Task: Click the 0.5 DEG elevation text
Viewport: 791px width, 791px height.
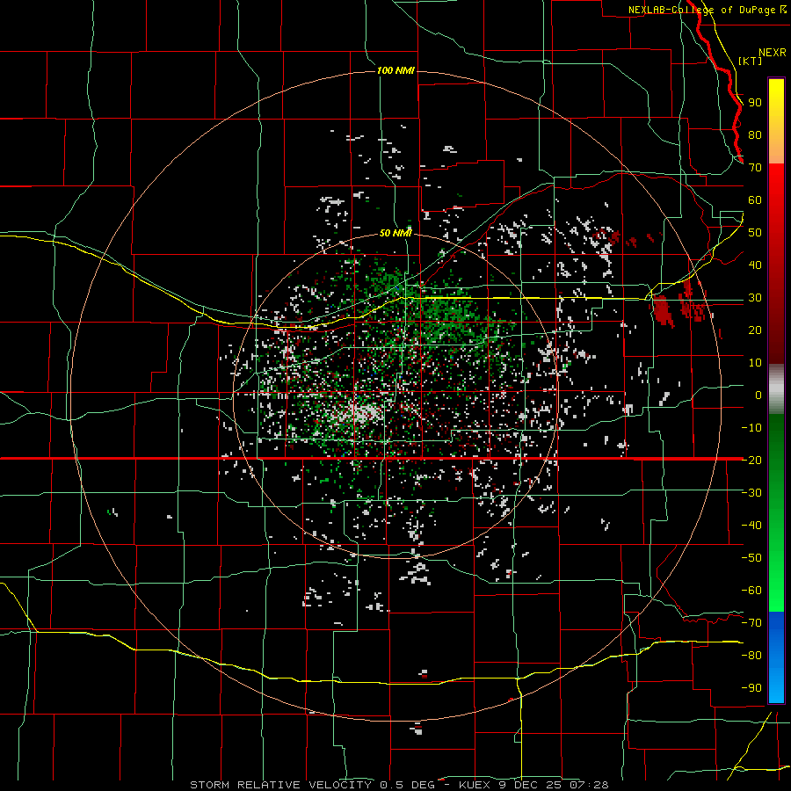Action: point(407,785)
